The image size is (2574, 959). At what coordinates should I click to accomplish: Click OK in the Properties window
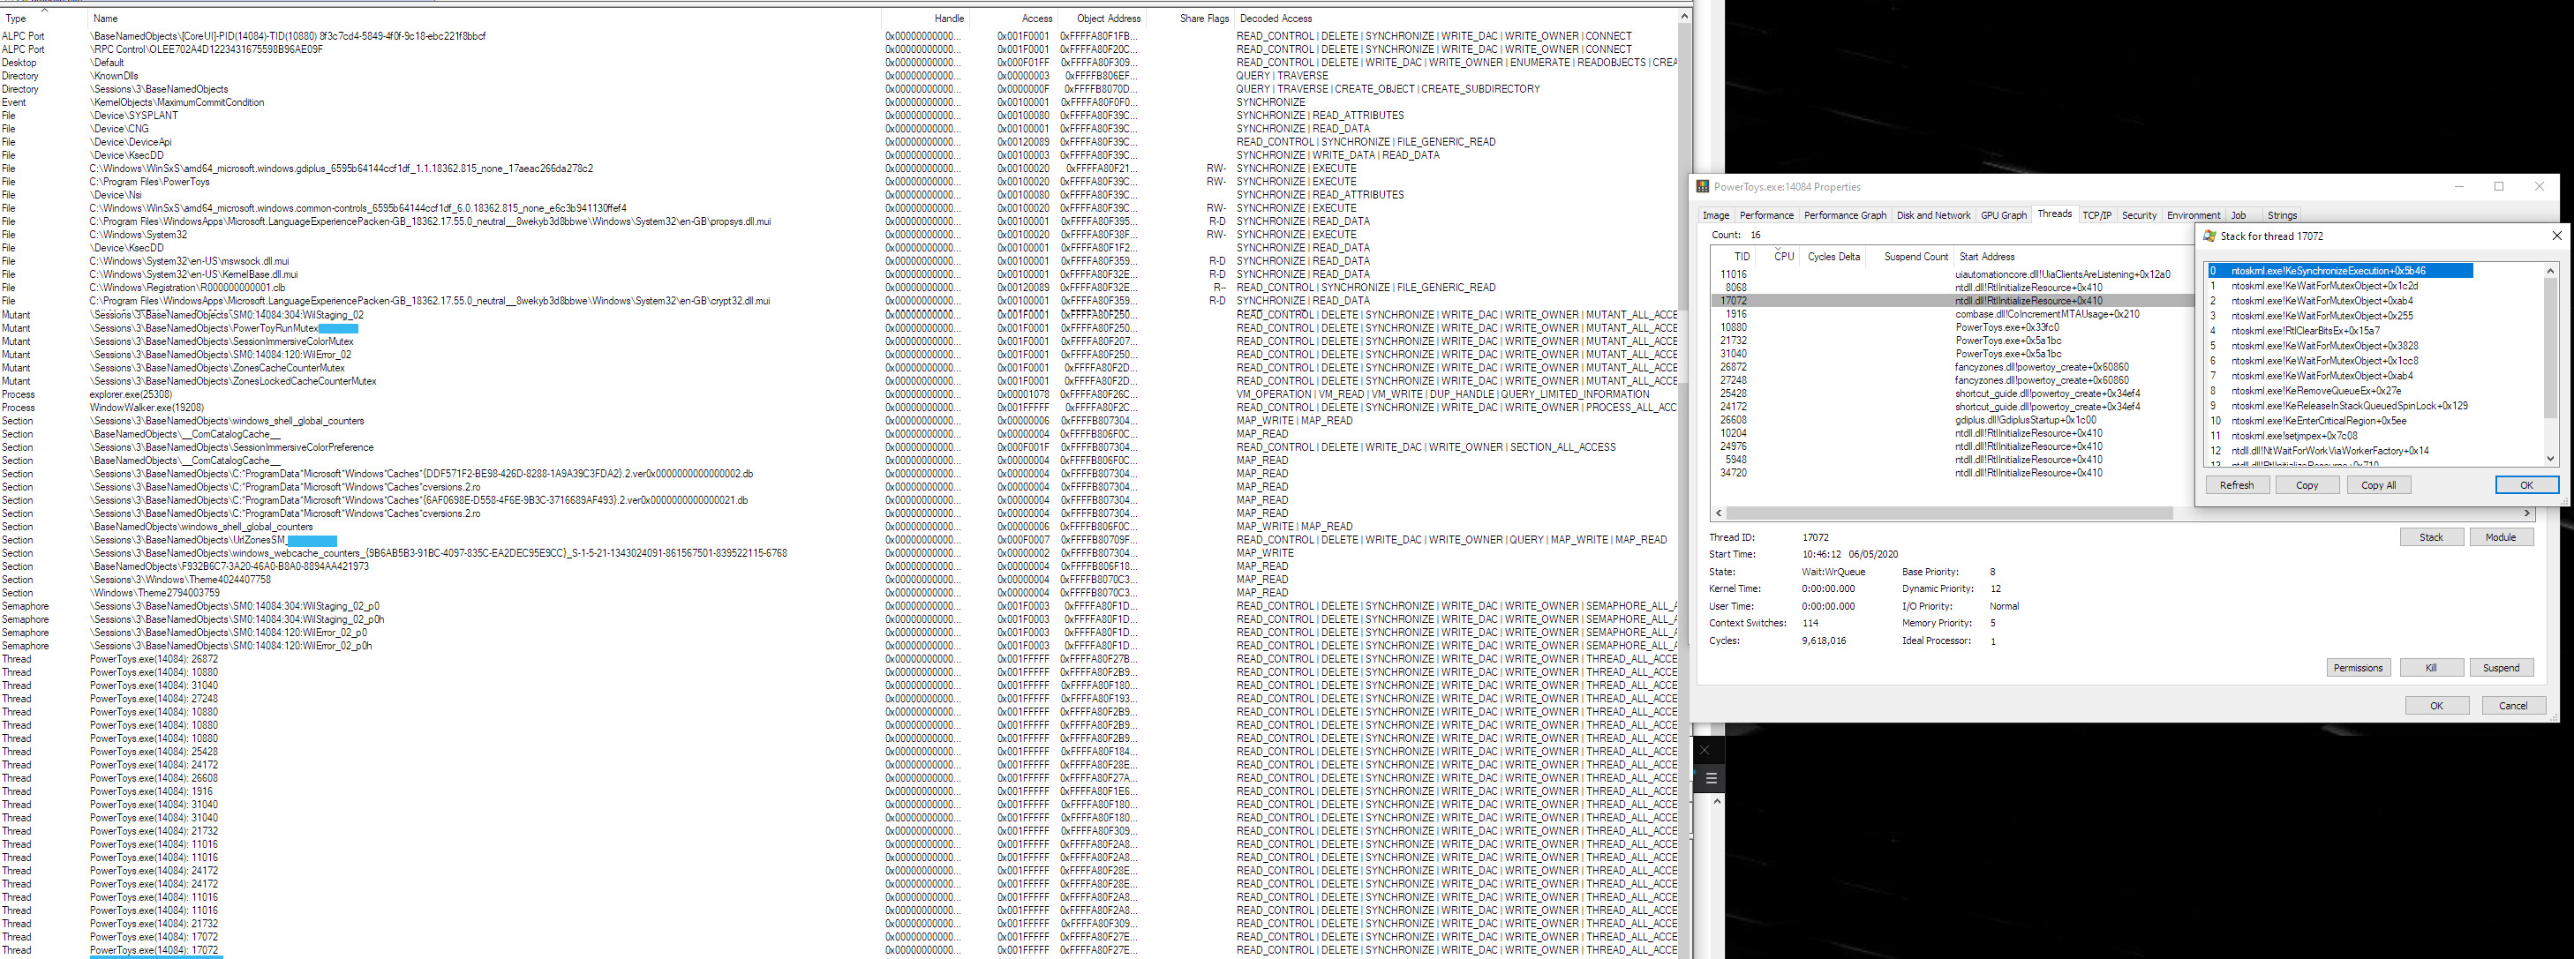pos(2436,705)
